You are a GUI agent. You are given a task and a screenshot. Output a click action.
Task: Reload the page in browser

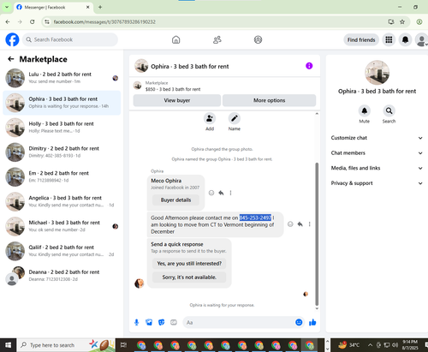click(x=33, y=21)
